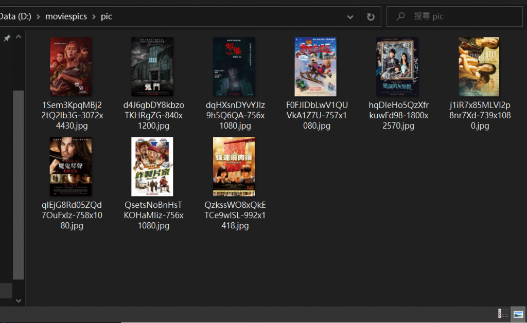Click filename j1iR7x85MLVl2p8nr7Xd-739x1080.jpg

point(480,115)
